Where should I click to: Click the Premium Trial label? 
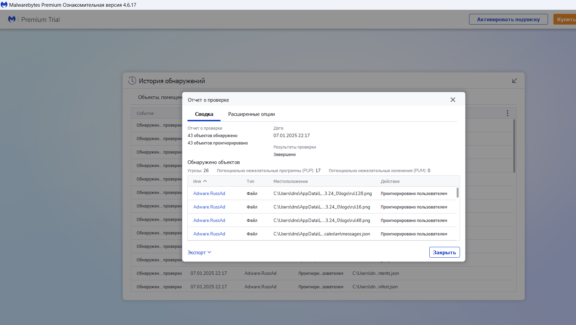click(x=40, y=20)
